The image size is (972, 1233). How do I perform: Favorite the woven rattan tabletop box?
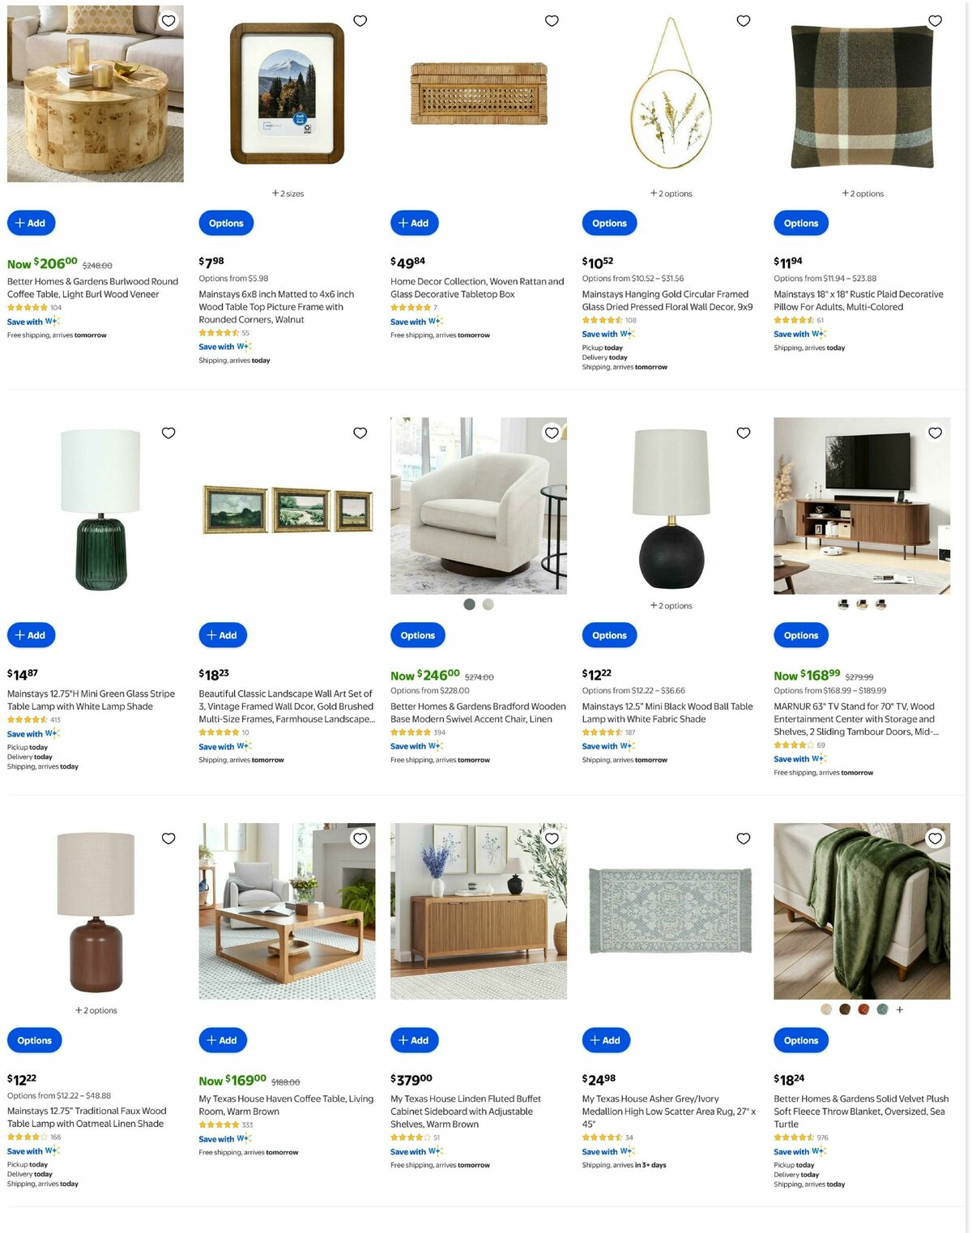click(x=552, y=21)
